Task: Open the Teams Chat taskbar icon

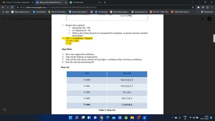Action: (x=95, y=118)
